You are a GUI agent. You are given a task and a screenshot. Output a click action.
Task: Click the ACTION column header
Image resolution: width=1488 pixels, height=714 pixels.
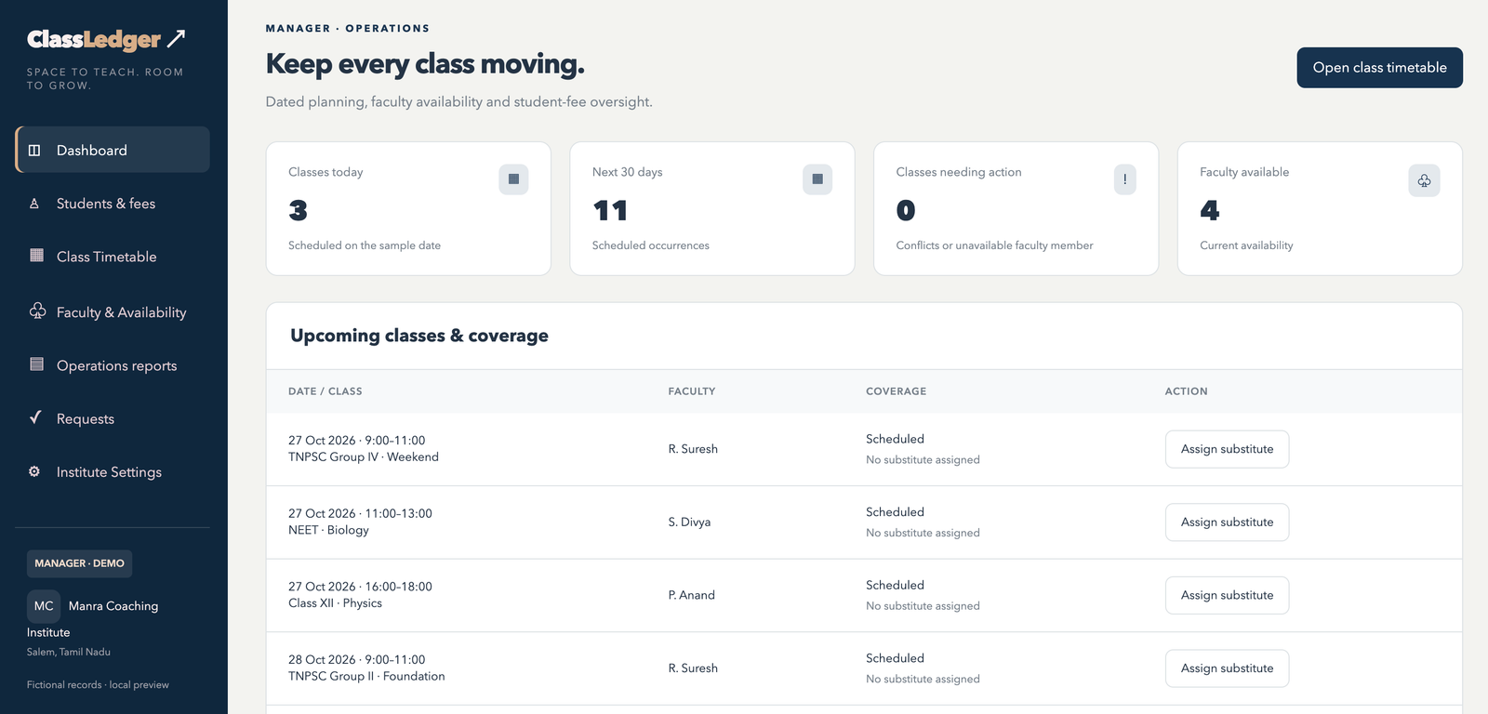(x=1187, y=391)
